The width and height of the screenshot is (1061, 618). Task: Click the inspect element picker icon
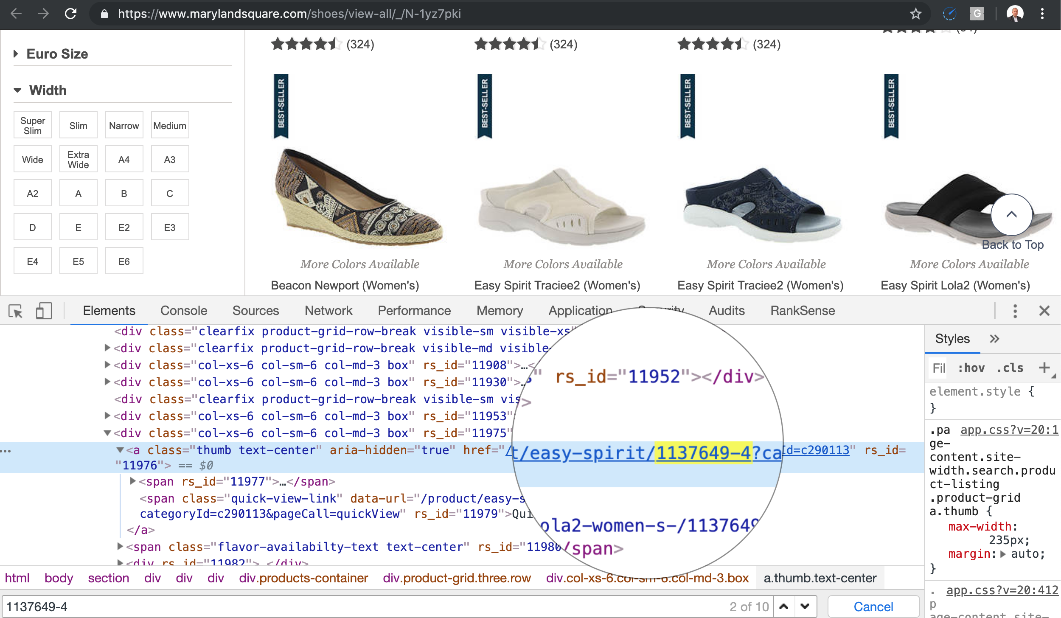[x=16, y=311]
